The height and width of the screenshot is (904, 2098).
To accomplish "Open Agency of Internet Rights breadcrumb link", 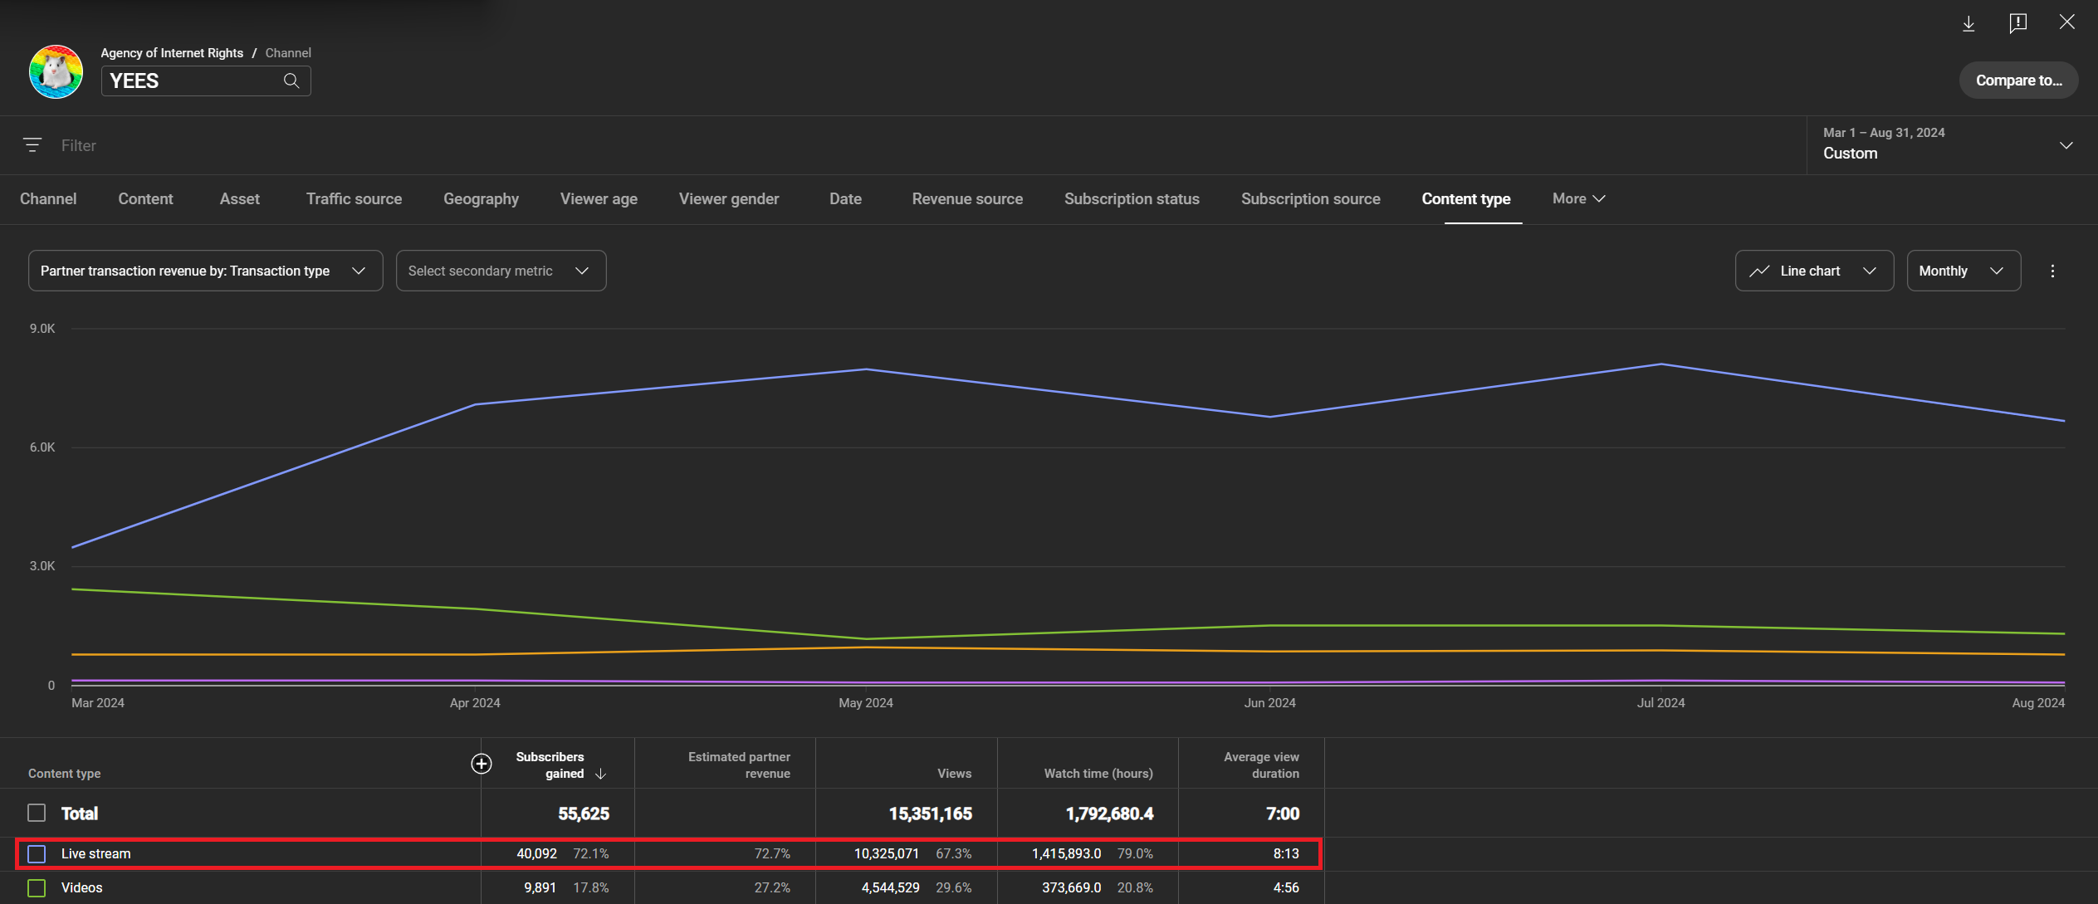I will click(172, 53).
